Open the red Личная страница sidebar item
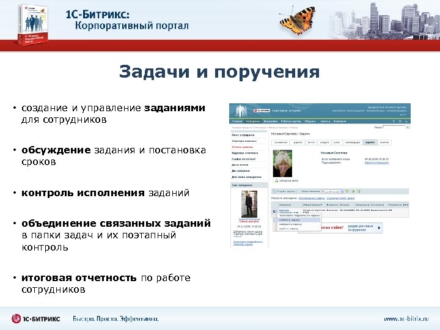 point(242,147)
